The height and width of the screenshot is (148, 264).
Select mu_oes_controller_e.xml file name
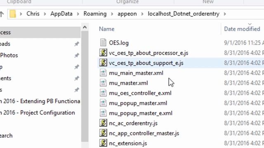click(x=140, y=93)
